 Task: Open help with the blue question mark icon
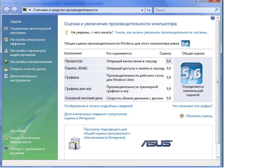coord(213,18)
